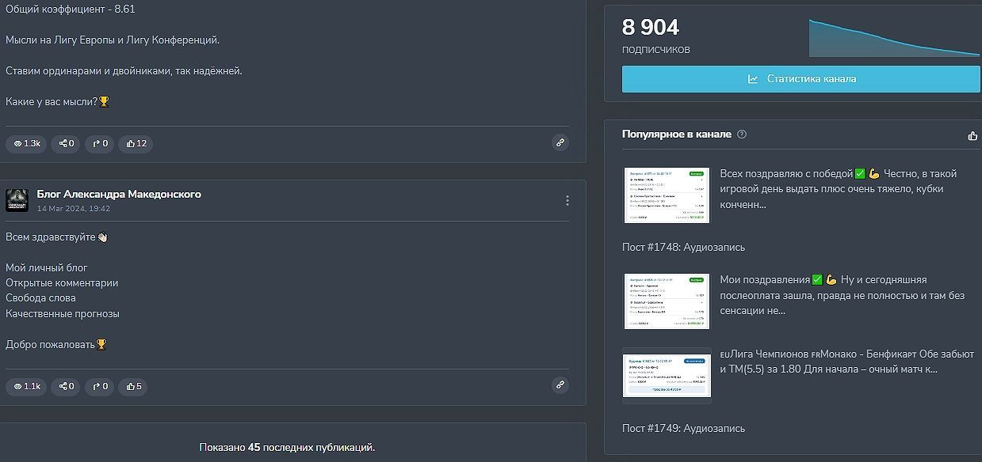Click the channel avatar on welcome post
This screenshot has width=982, height=462.
click(17, 201)
